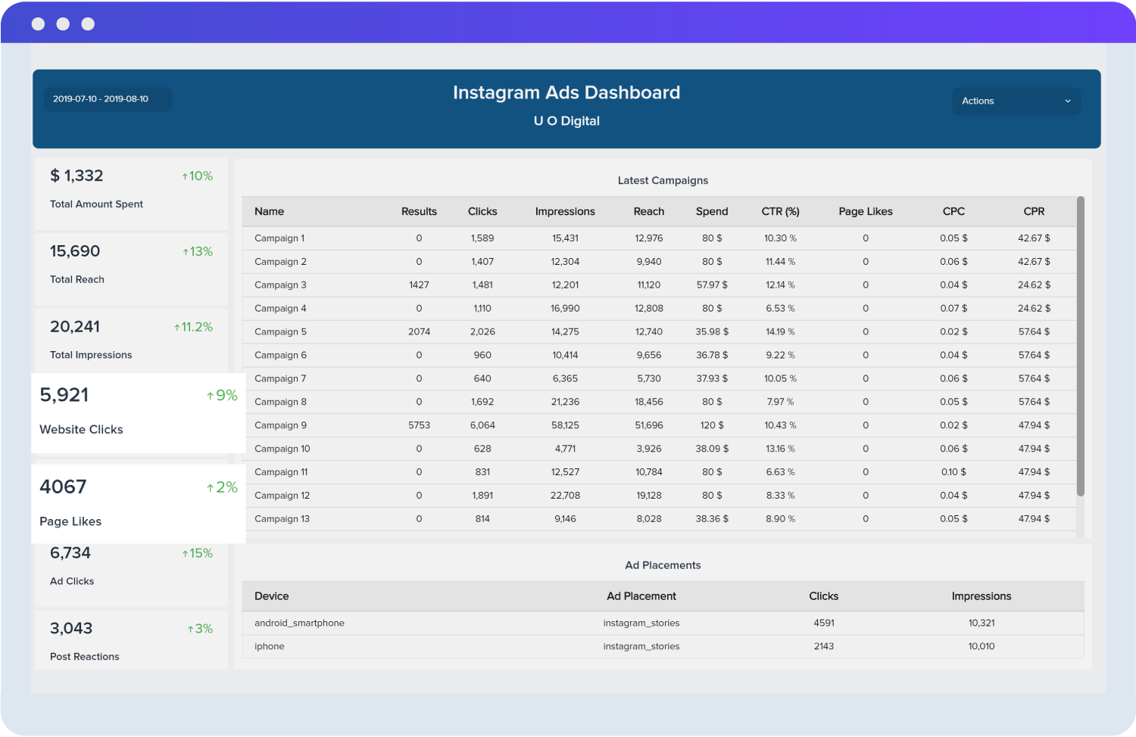1136x737 pixels.
Task: Click the Name column header in campaigns table
Action: 269,212
